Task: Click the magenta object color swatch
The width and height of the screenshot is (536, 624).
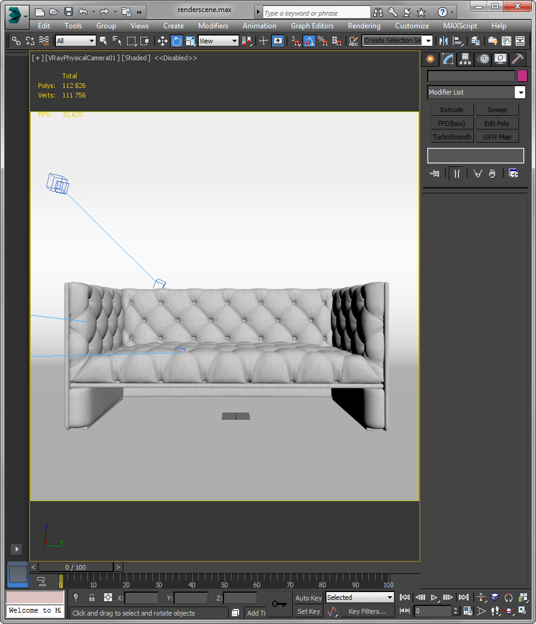Action: pos(522,76)
